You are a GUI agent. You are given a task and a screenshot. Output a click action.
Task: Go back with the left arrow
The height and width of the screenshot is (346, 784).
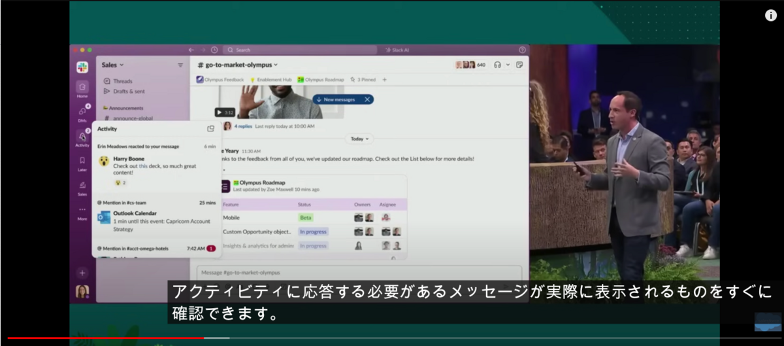(191, 50)
